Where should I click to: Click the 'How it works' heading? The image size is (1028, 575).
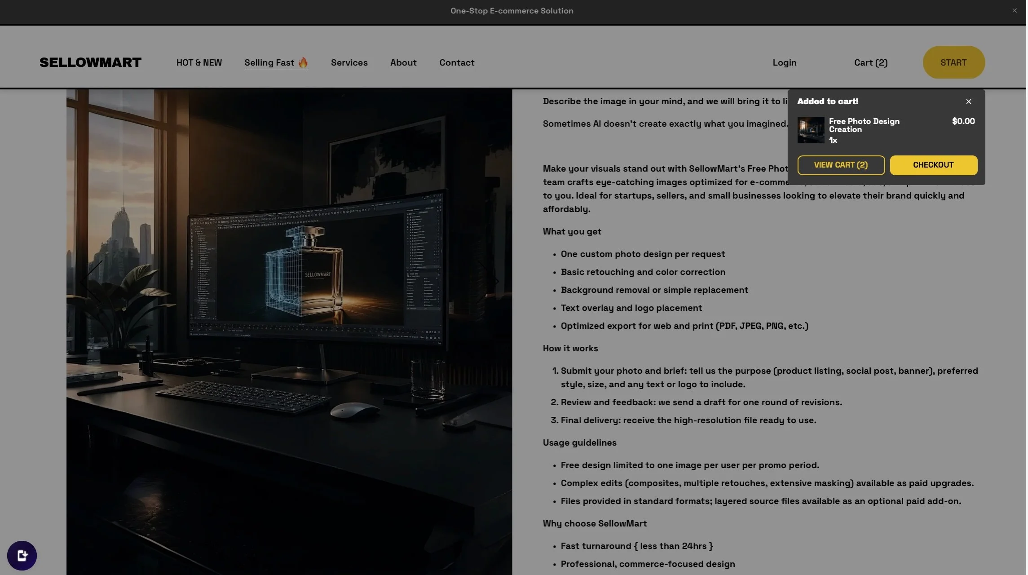pyautogui.click(x=570, y=349)
